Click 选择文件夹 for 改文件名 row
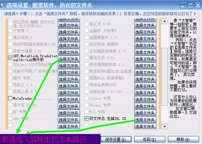 click(x=145, y=120)
